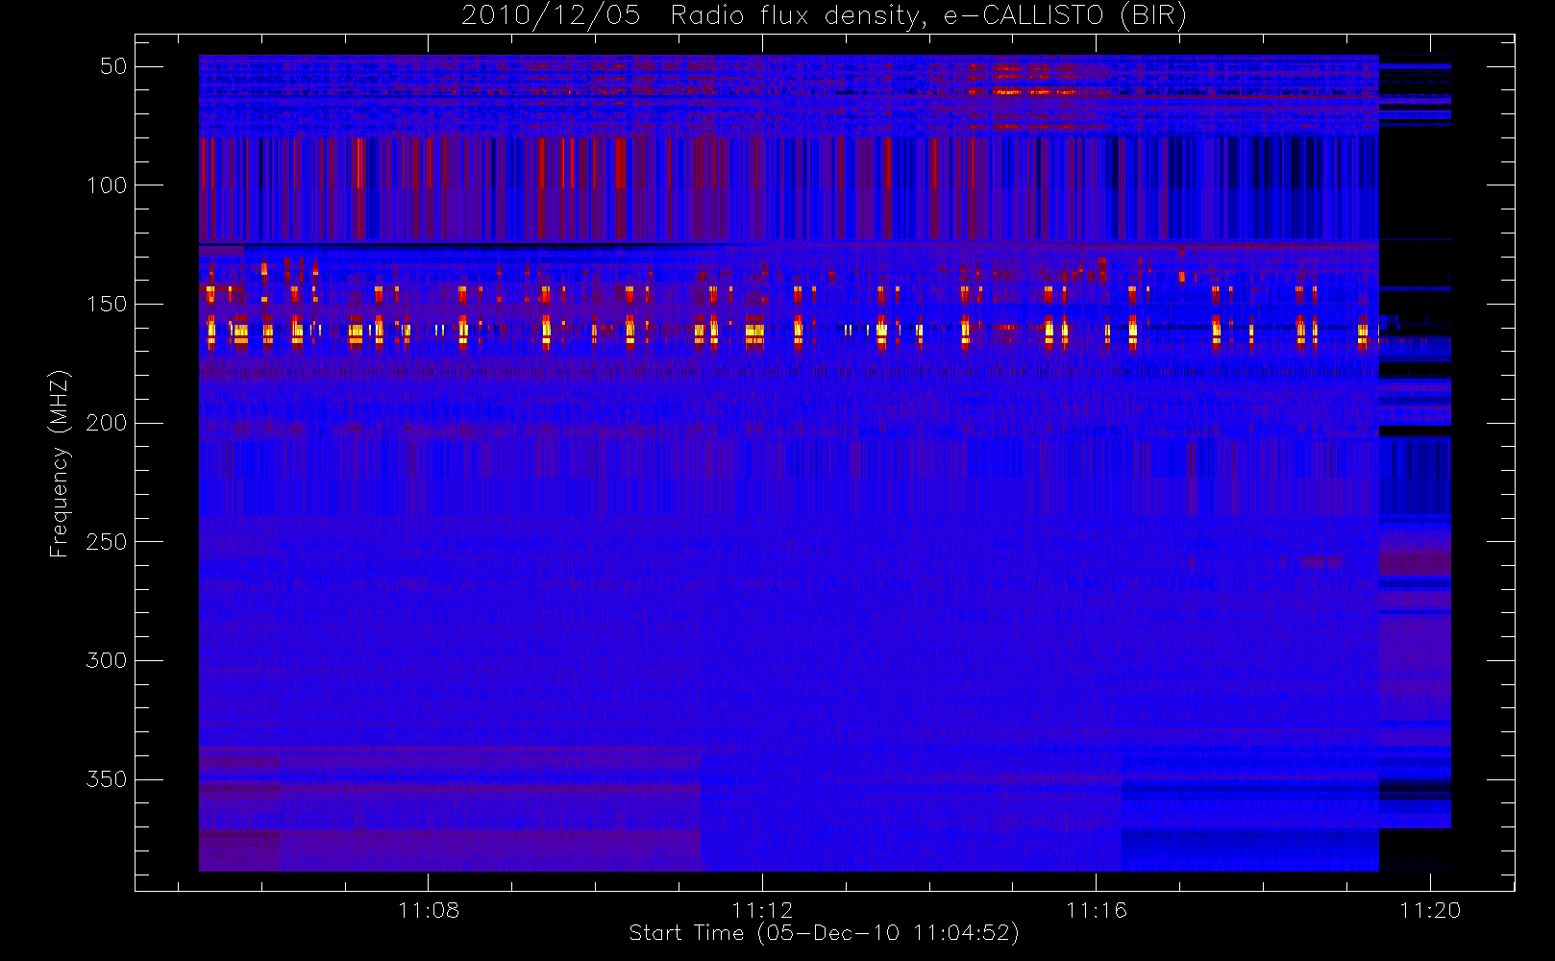Click the '250' frequency tick label
Viewport: 1555px width, 961px height.
107,542
